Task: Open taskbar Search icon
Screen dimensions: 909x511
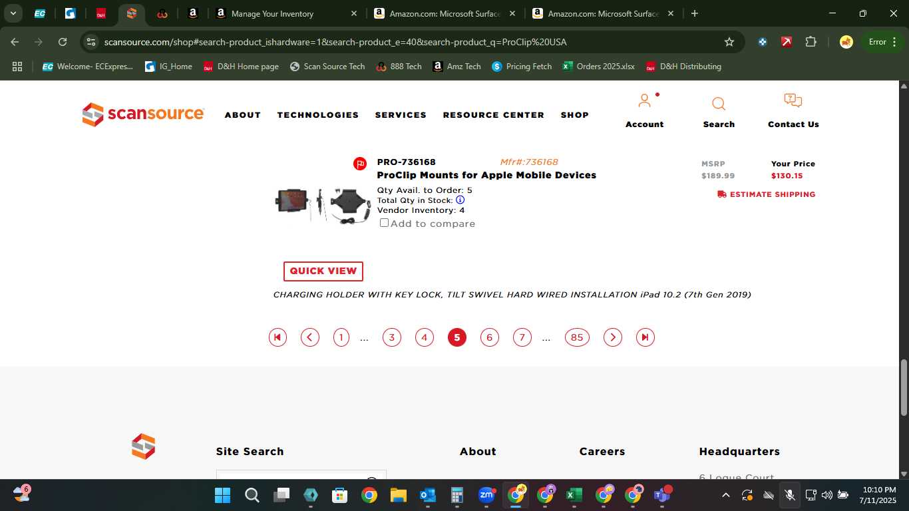Action: coord(252,495)
